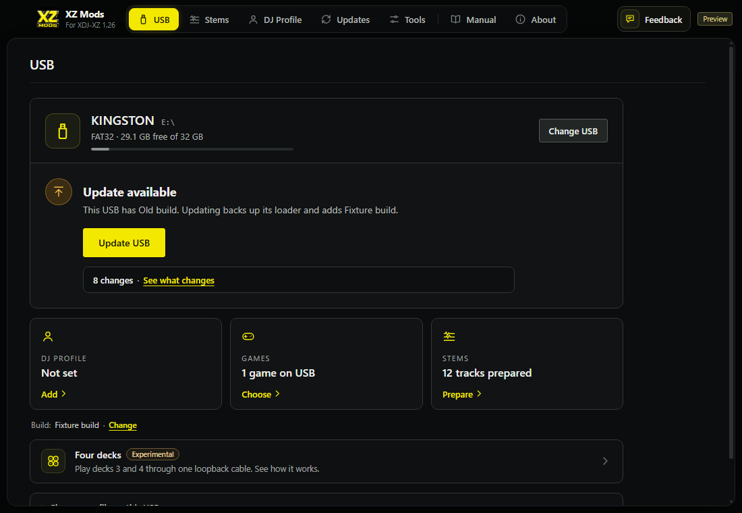Click the page vertical scrollbar

[x=732, y=251]
